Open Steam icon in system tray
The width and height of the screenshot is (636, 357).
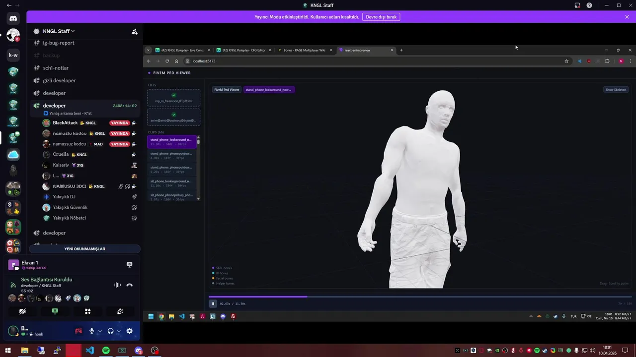[545, 351]
